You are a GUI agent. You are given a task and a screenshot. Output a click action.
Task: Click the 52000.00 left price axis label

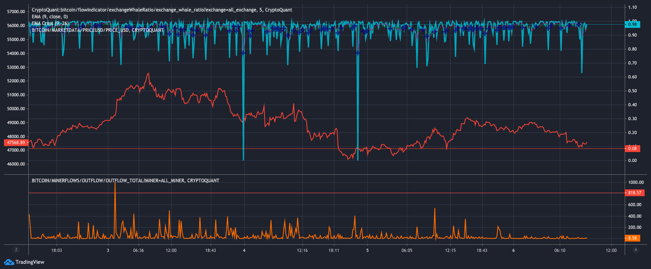[16, 81]
